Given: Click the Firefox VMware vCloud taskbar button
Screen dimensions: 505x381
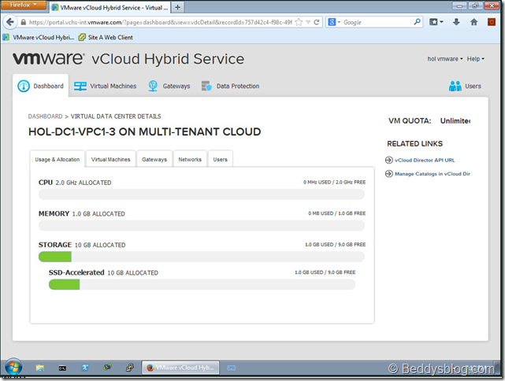Looking at the screenshot, I should point(180,368).
